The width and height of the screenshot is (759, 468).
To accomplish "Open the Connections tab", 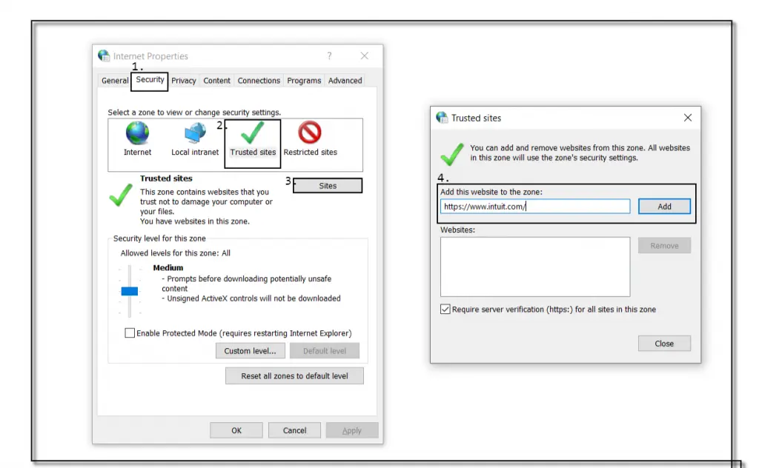I will 259,81.
